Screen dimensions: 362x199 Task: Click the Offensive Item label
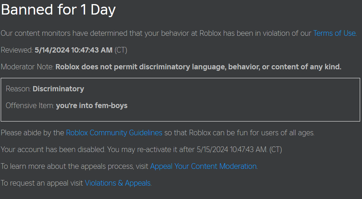30,105
